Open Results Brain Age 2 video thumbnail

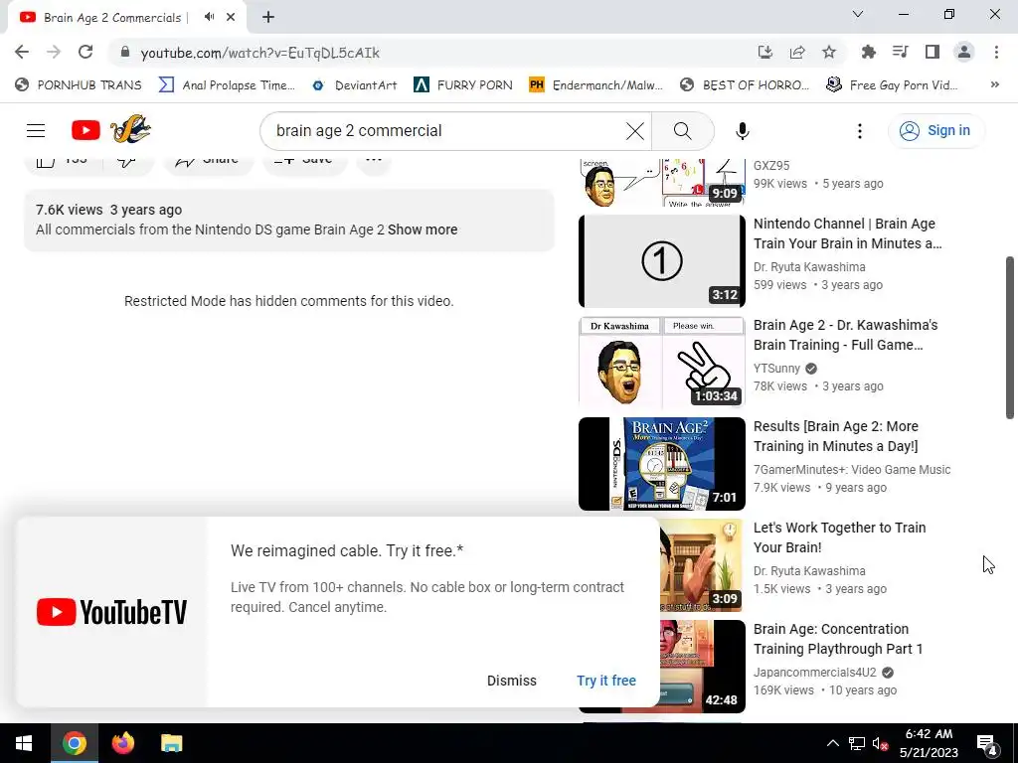pos(661,464)
